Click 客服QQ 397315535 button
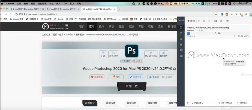The height and width of the screenshot is (110, 252). [161, 77]
